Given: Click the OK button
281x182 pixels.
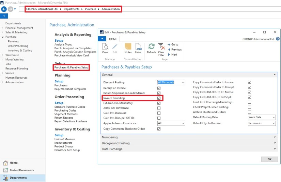Looking at the screenshot, I should pyautogui.click(x=269, y=159).
